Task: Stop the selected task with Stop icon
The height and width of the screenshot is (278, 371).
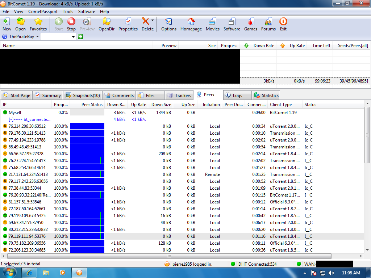Action: click(71, 21)
